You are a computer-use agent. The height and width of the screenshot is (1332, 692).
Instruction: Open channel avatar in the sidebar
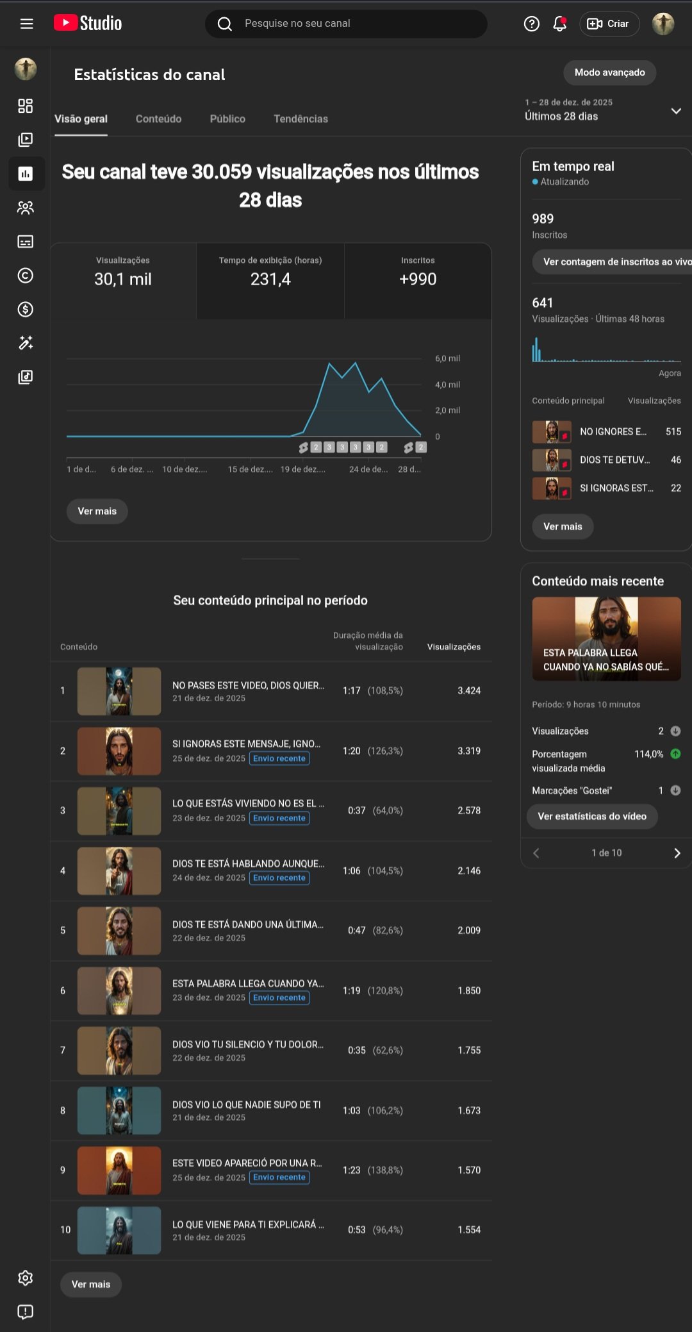pyautogui.click(x=26, y=69)
